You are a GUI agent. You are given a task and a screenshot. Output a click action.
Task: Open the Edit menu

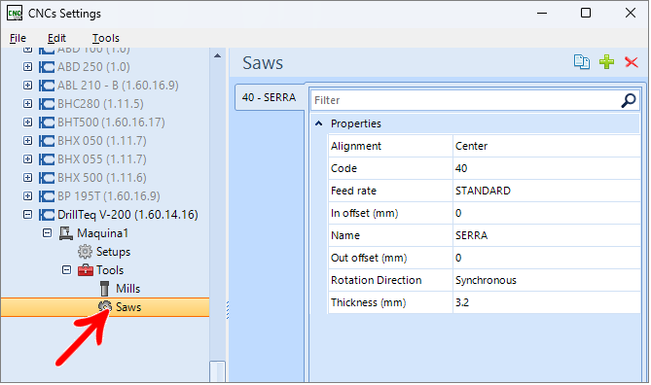click(56, 38)
